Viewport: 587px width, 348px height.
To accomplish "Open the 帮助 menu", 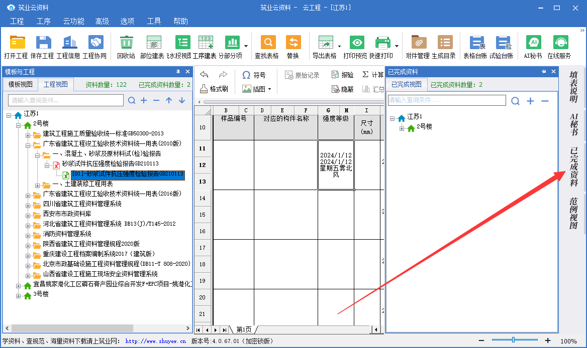I will point(180,21).
